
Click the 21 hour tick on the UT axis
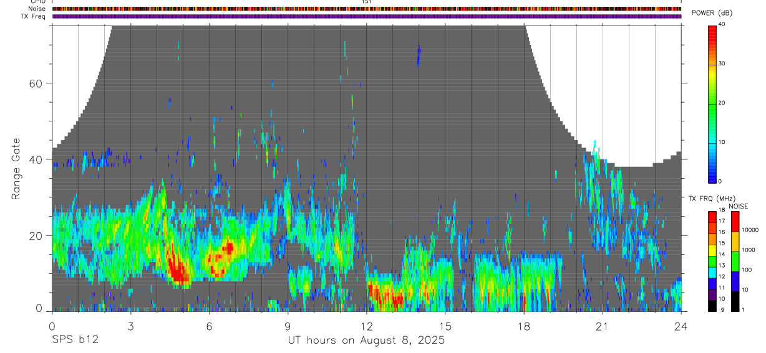[x=603, y=326]
